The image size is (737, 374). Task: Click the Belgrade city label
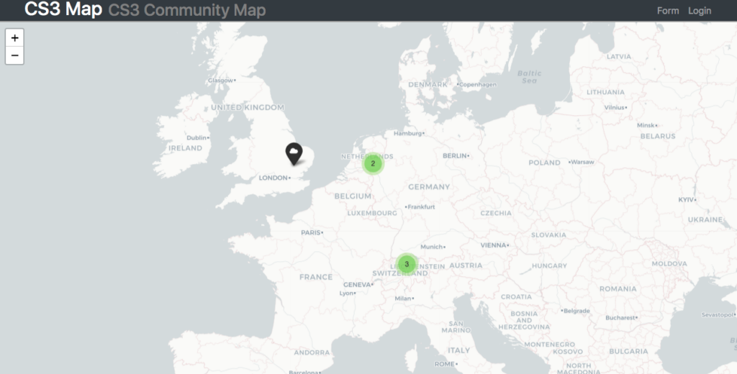tap(577, 311)
